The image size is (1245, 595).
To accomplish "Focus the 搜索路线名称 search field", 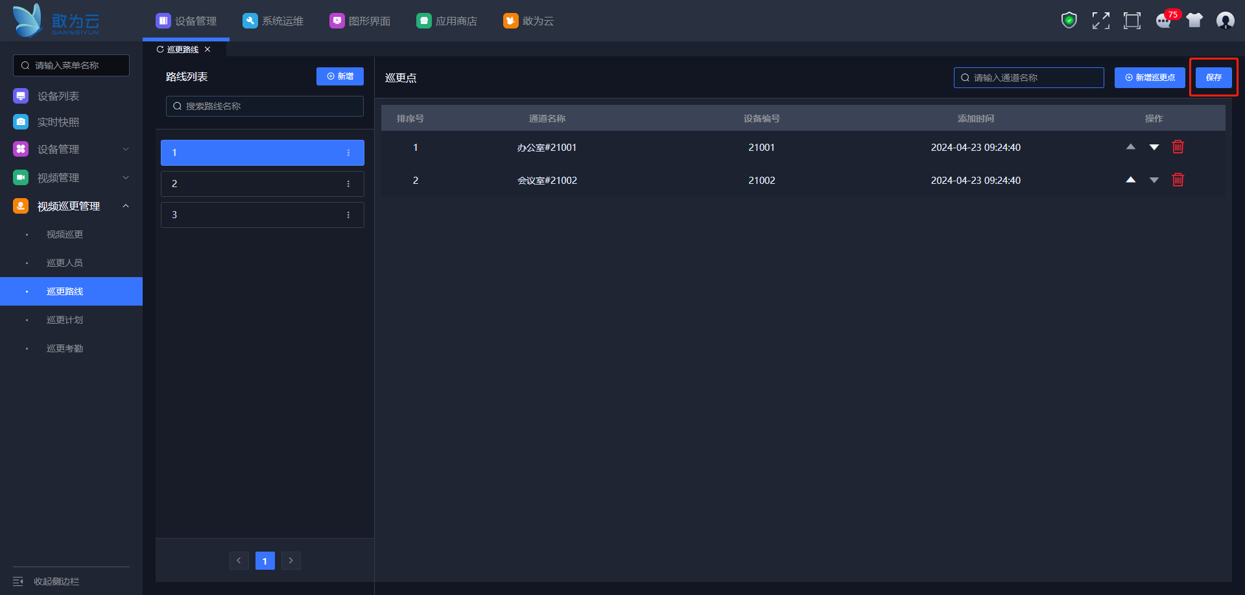I will coord(265,106).
